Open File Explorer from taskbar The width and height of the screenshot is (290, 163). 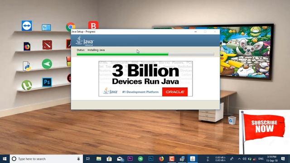click(99, 159)
